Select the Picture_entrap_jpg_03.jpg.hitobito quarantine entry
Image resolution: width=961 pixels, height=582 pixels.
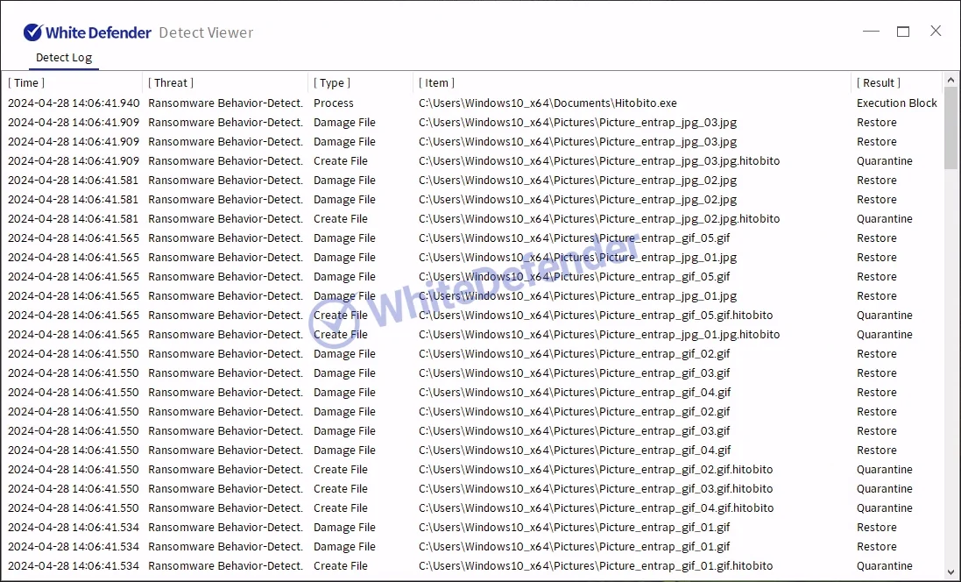coord(598,161)
